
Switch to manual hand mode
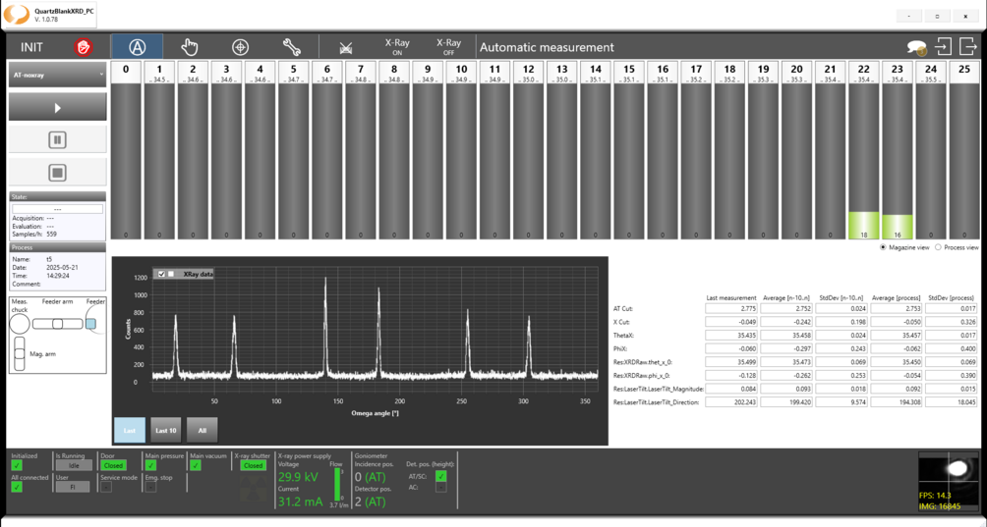point(190,47)
